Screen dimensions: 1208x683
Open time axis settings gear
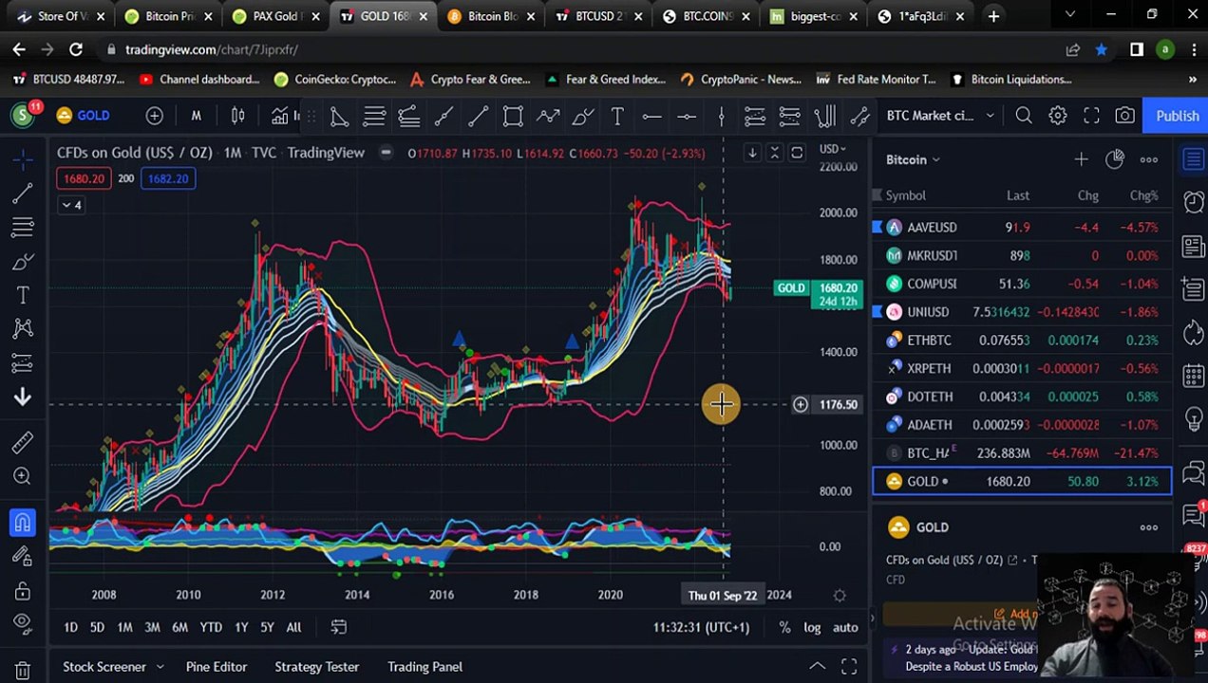[840, 596]
